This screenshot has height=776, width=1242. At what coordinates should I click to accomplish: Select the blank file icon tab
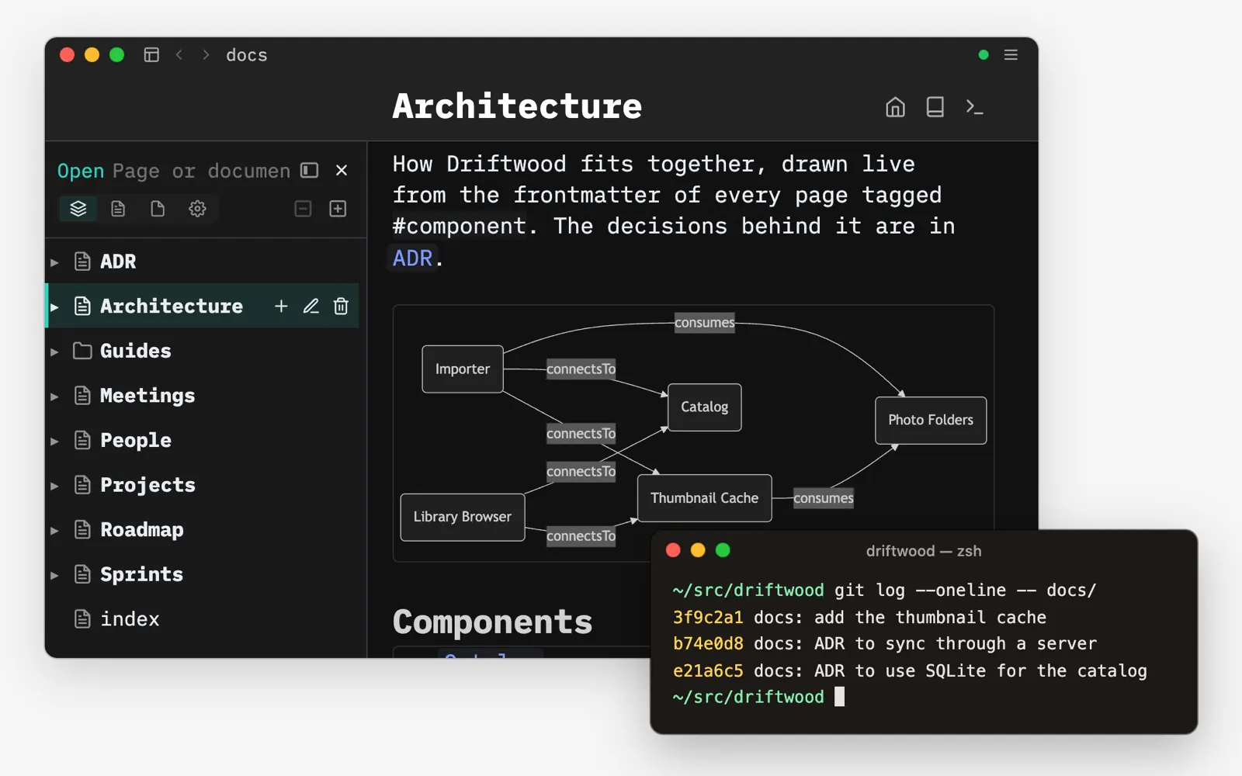(x=158, y=209)
